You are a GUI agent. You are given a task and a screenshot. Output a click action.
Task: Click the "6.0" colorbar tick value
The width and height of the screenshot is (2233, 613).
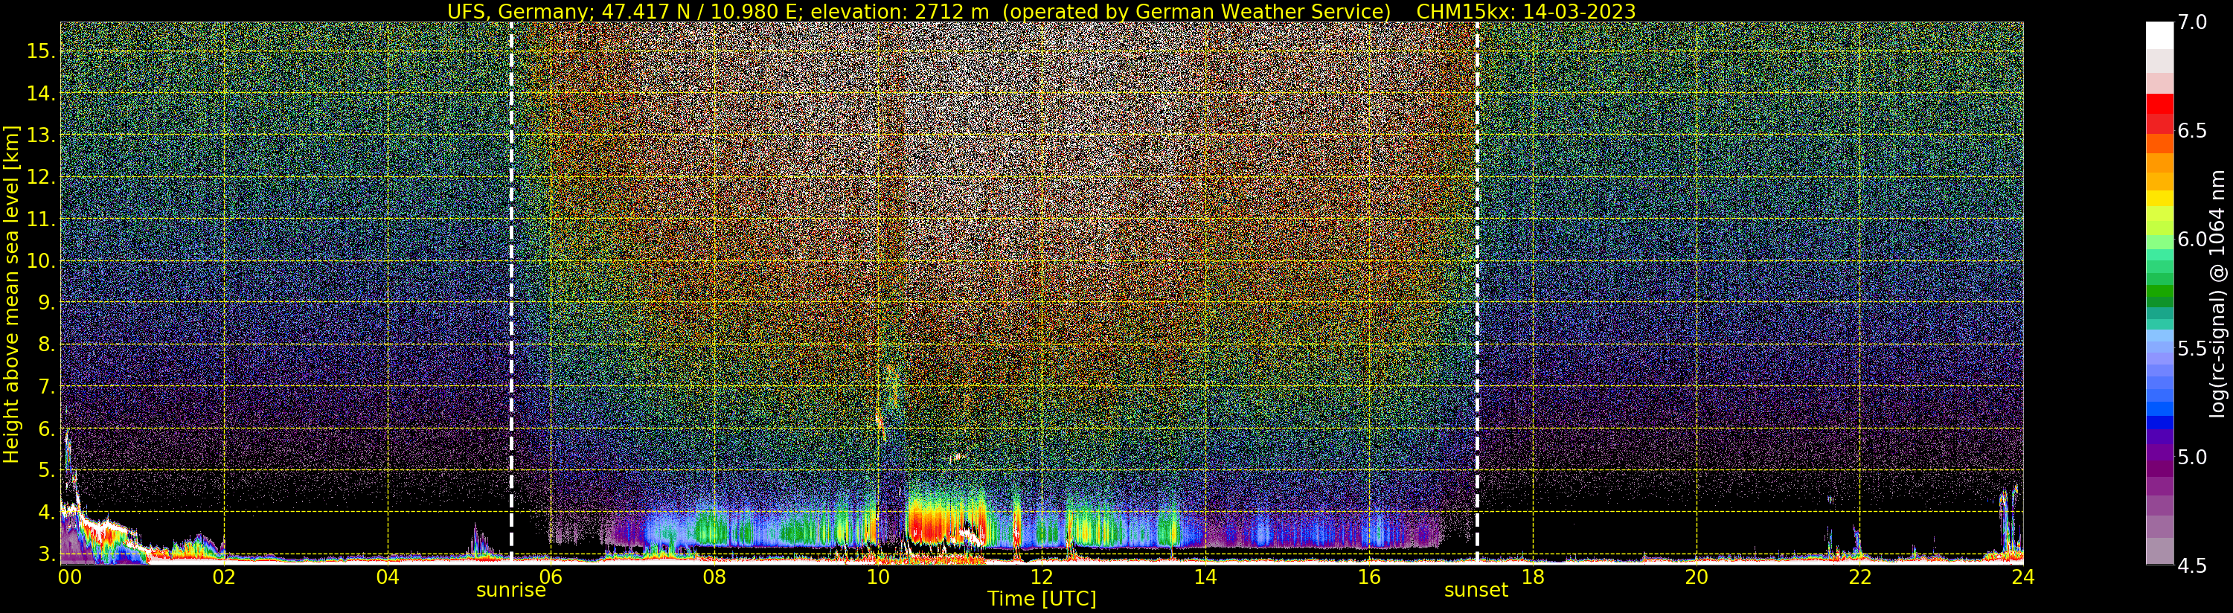[2192, 240]
